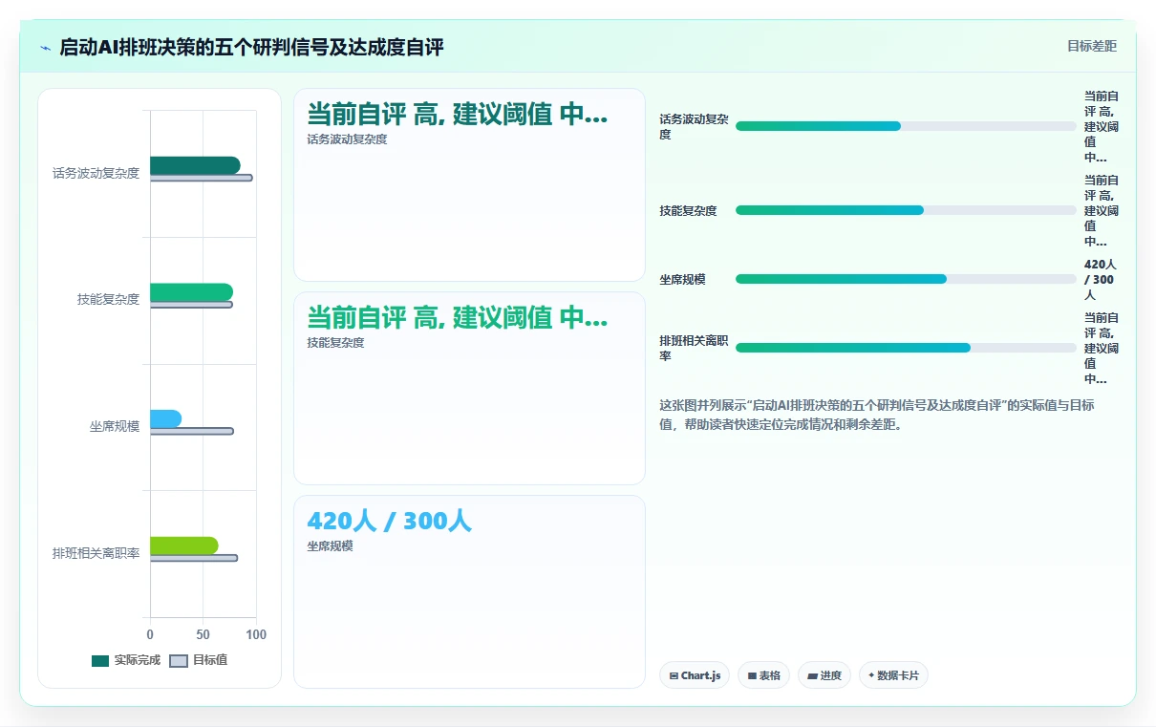Click the lightning icon beside the title

tap(46, 48)
